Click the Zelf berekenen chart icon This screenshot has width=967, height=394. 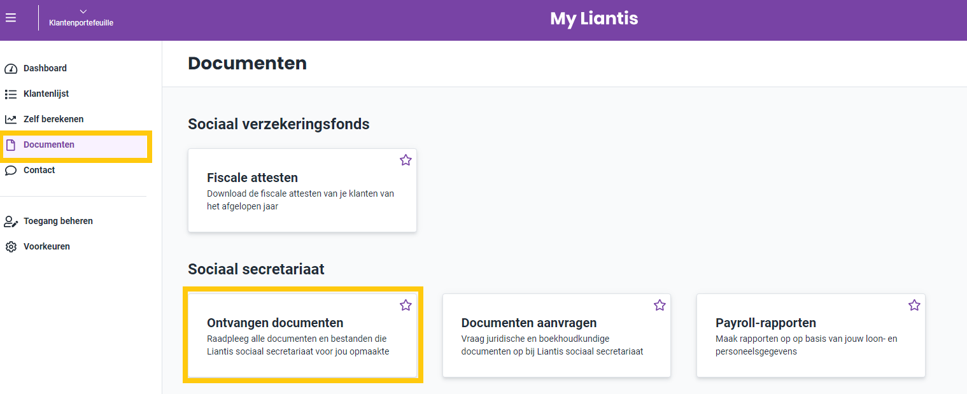[x=11, y=120]
